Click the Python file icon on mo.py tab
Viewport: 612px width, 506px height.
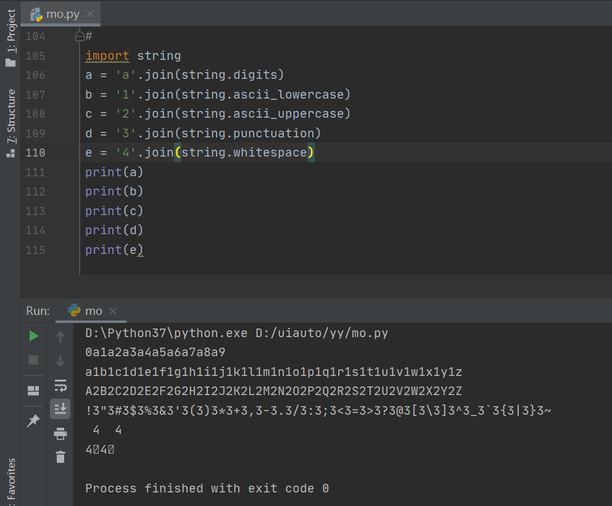36,14
